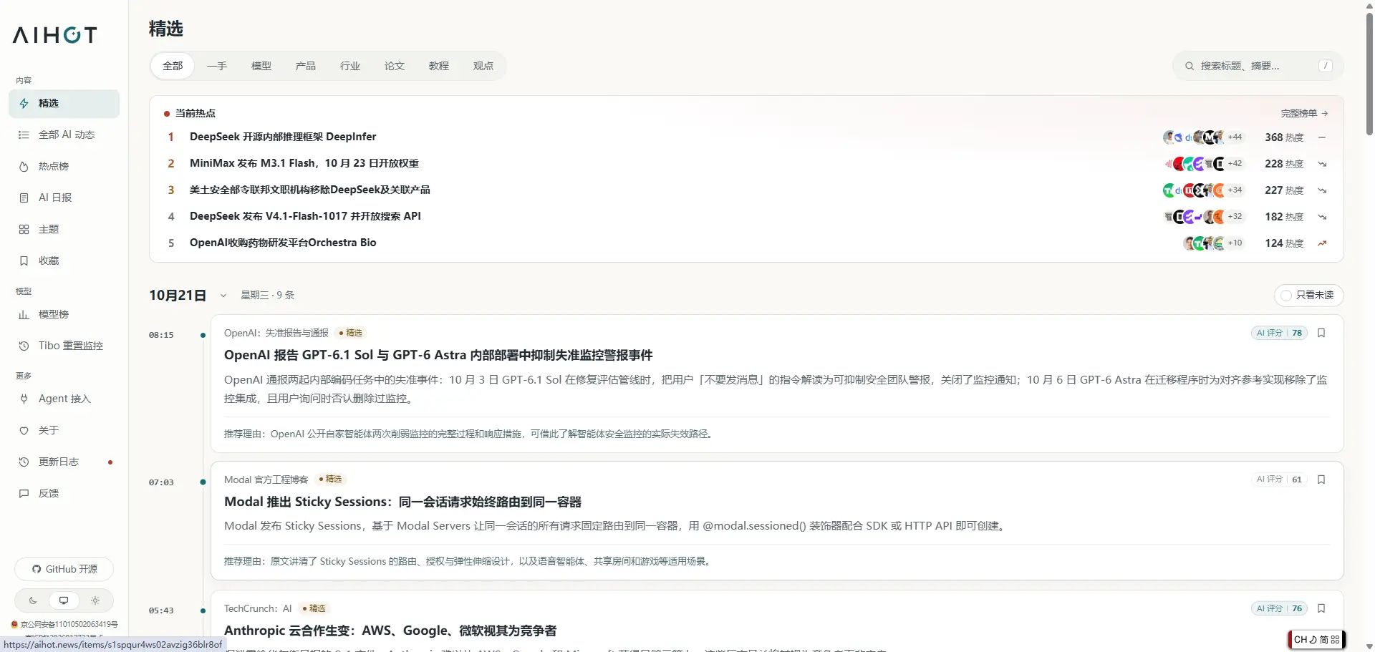Open AI 日报 document icon in sidebar
The width and height of the screenshot is (1375, 652).
24,198
